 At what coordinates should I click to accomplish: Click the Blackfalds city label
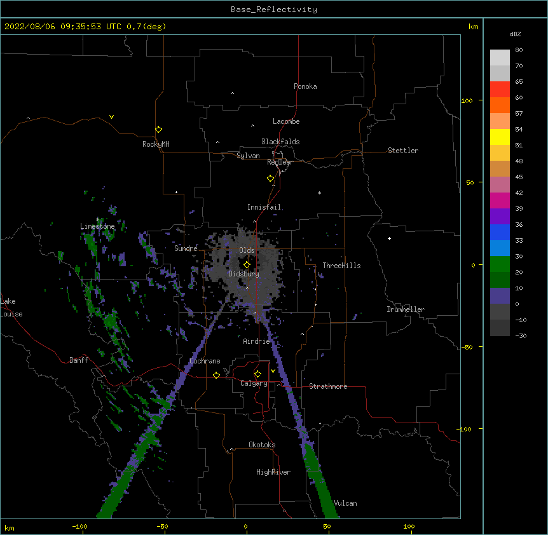280,142
